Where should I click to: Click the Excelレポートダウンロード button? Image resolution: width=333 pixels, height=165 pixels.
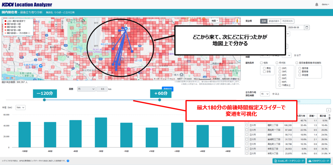(289, 161)
